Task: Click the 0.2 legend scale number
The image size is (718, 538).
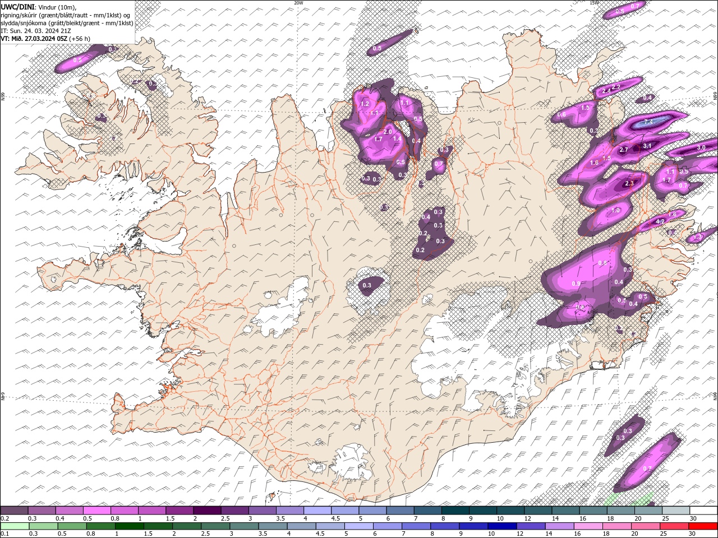Action: 4,518
